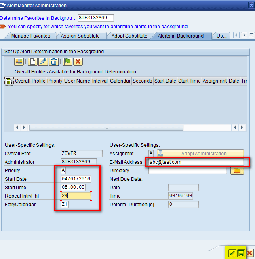Screen dimensions: 255x259
Task: Click far-right table scroll left arrow
Action: 235,127
